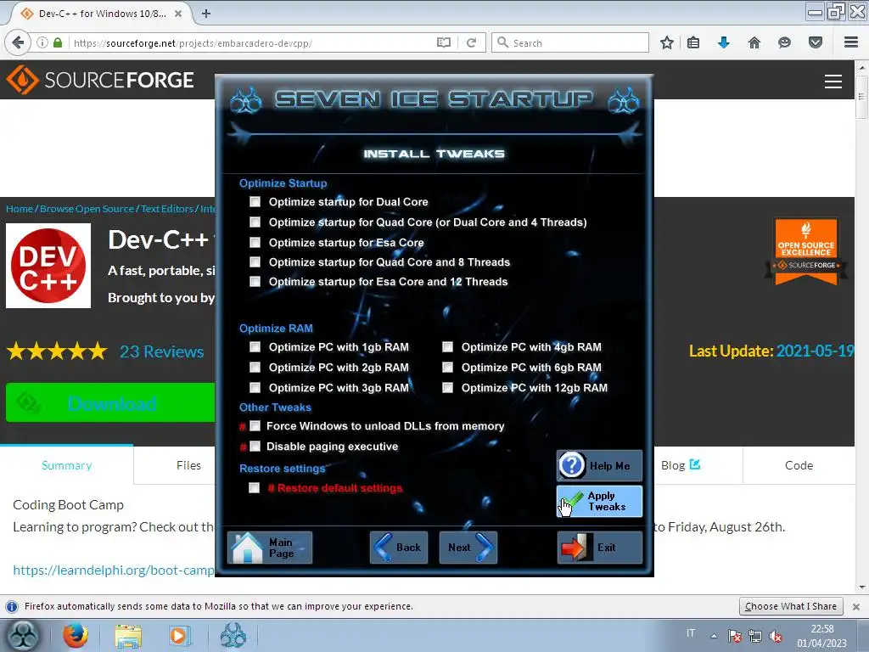
Task: Exit Seven Ice Startup
Action: (600, 548)
